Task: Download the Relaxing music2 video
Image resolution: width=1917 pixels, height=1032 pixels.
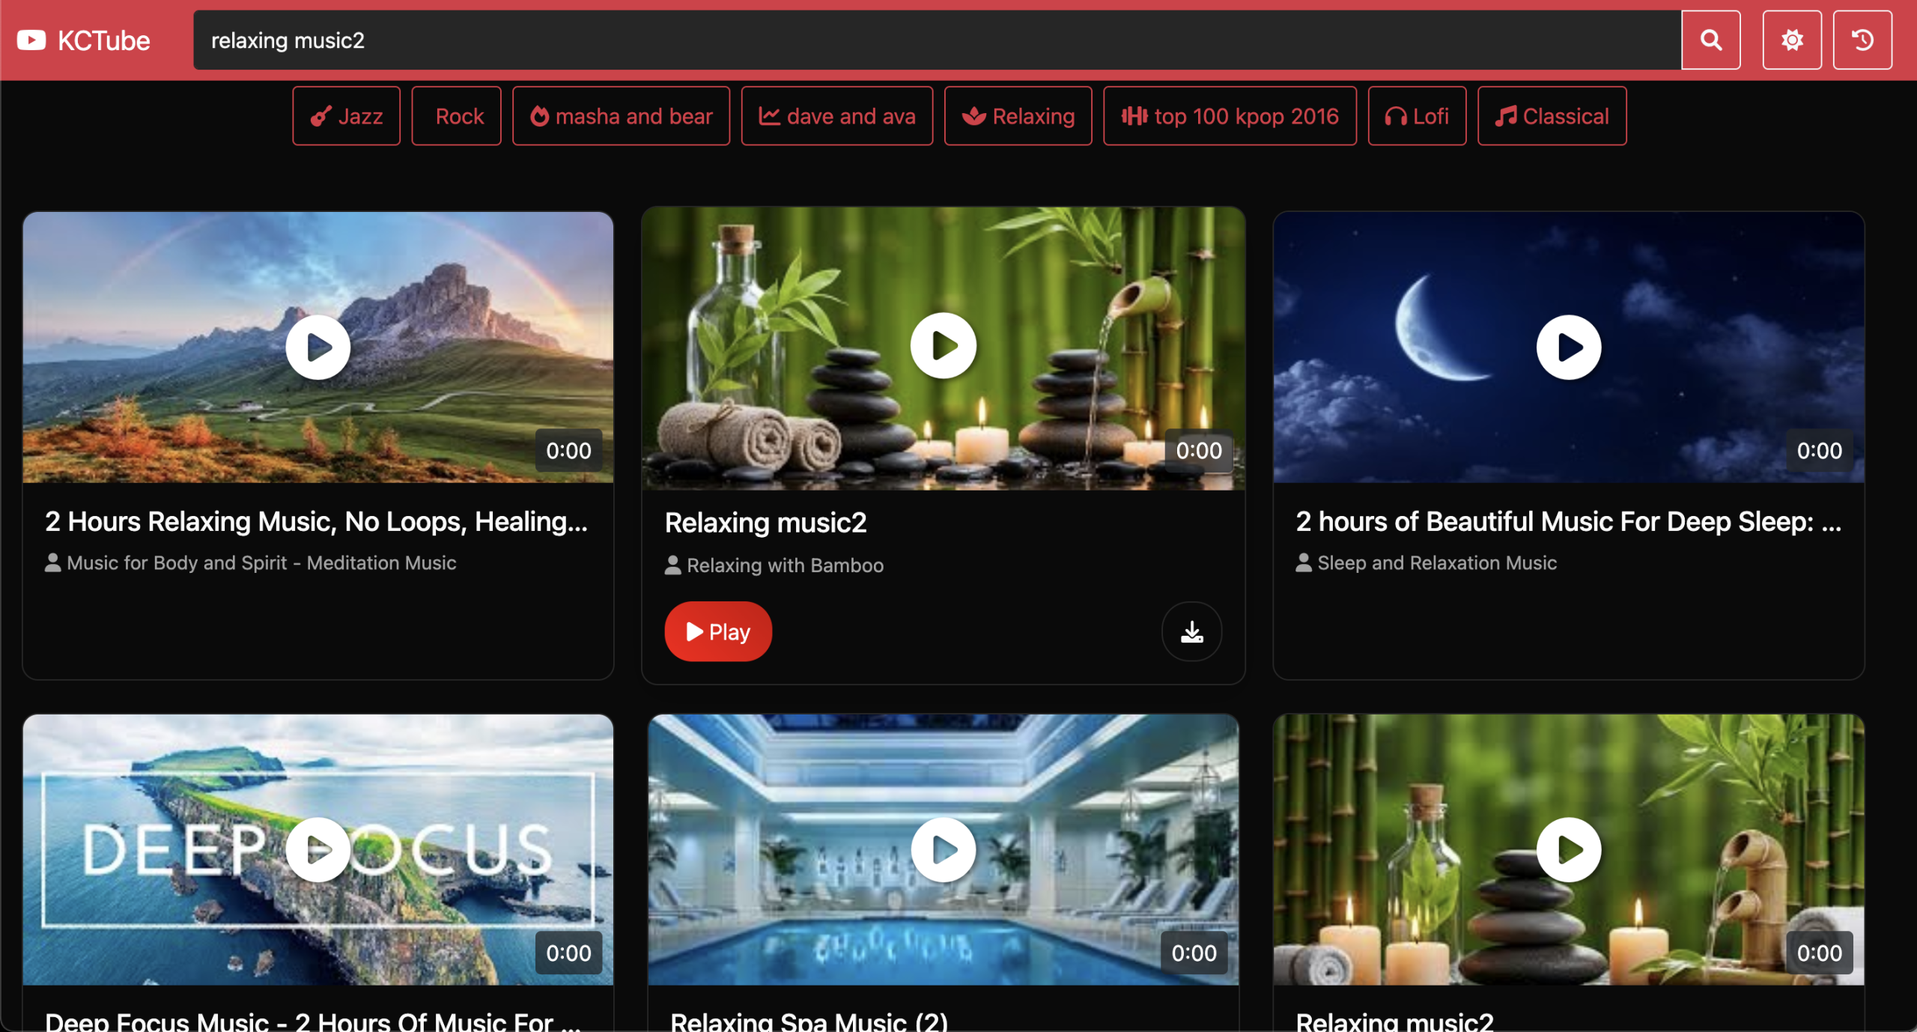Action: (1191, 632)
